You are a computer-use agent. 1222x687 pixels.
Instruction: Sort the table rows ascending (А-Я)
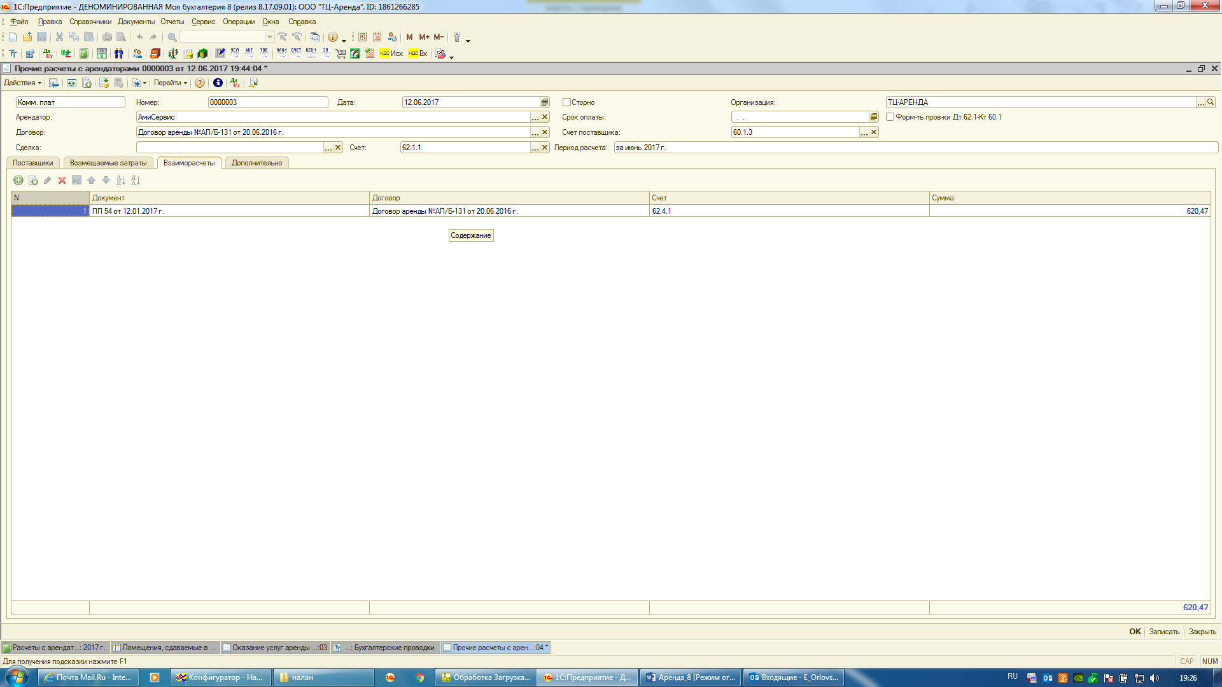(x=120, y=181)
